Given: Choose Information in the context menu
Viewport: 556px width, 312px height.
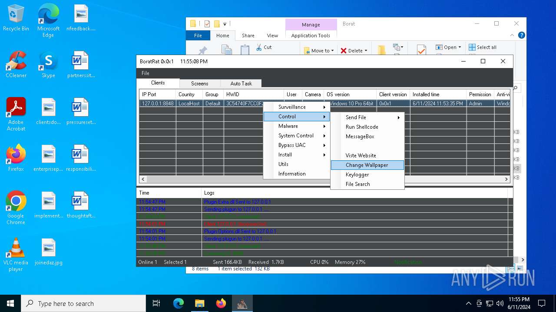Looking at the screenshot, I should pyautogui.click(x=297, y=174).
